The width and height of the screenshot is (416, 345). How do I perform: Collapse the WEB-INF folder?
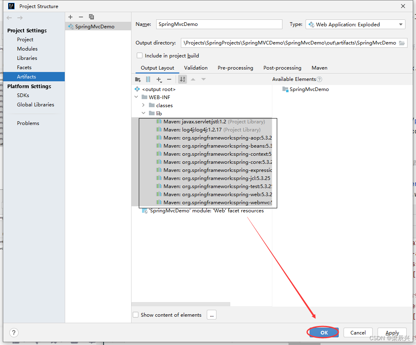pyautogui.click(x=136, y=97)
